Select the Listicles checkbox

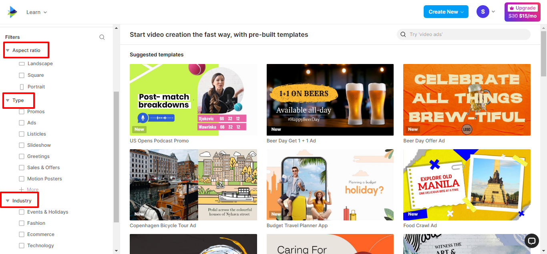click(22, 134)
